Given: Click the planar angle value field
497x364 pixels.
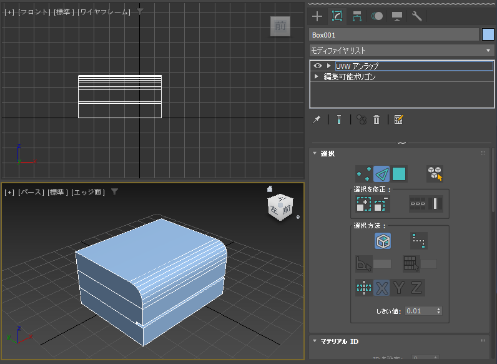Looking at the screenshot, I should click(x=382, y=264).
